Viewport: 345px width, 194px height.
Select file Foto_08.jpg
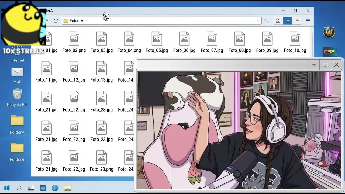(240, 42)
